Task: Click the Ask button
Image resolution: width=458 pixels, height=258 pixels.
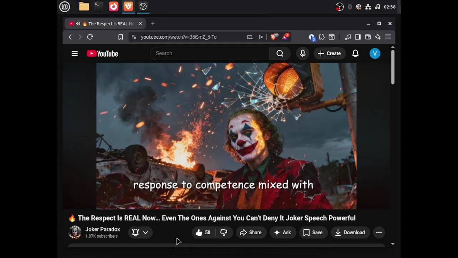Action: (x=283, y=233)
